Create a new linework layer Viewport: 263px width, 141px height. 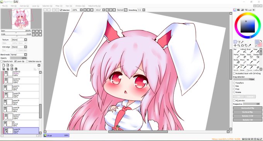click(x=8, y=65)
